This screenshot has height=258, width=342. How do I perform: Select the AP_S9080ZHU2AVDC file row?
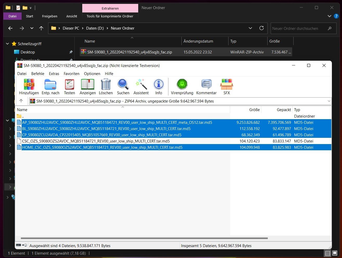(173, 123)
